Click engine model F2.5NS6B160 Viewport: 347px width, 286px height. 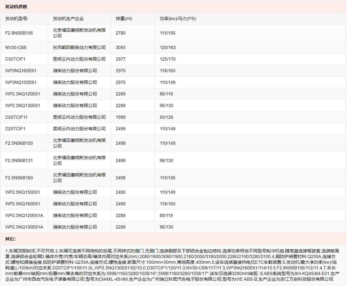tap(19, 178)
